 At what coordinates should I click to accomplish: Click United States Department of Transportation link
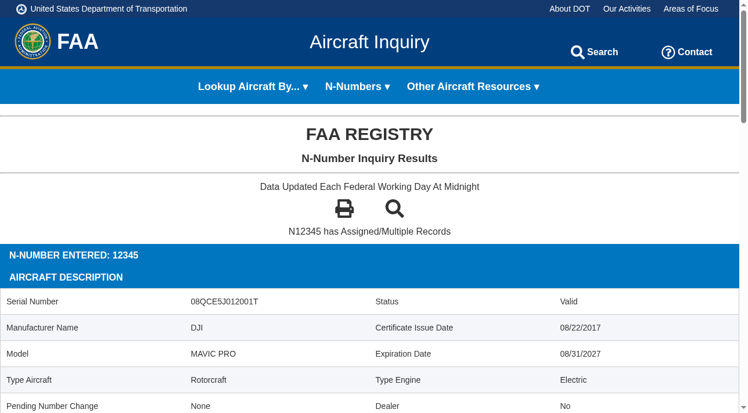click(x=109, y=9)
